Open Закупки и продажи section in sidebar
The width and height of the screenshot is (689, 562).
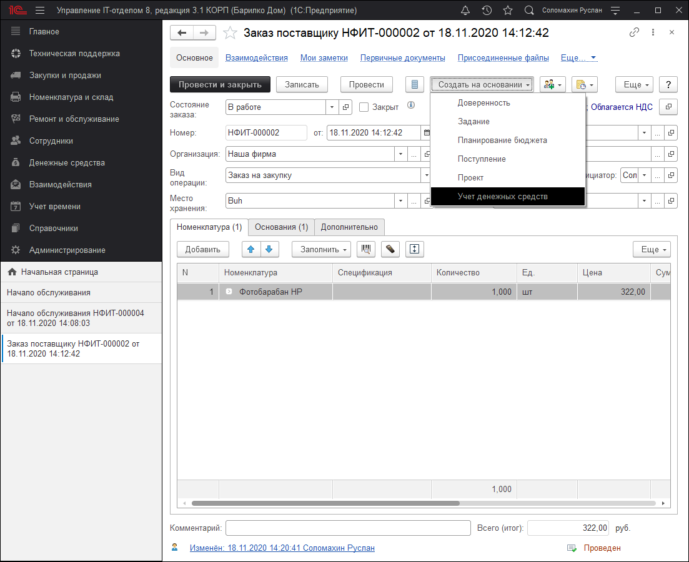(65, 76)
